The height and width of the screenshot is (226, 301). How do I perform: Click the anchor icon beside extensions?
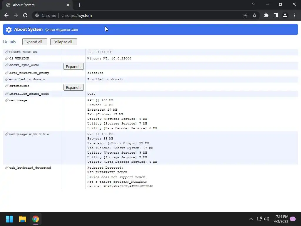(x=7, y=86)
